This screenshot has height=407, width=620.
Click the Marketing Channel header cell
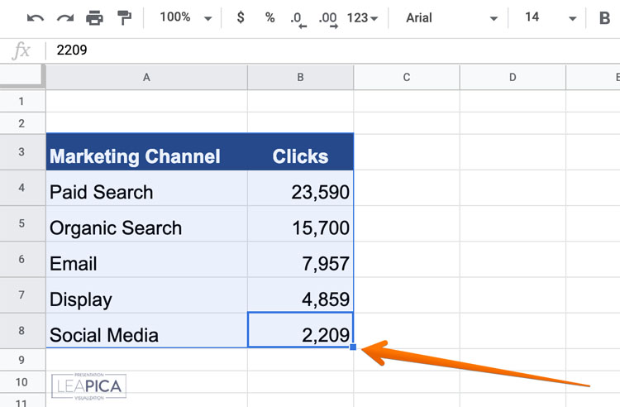[146, 152]
